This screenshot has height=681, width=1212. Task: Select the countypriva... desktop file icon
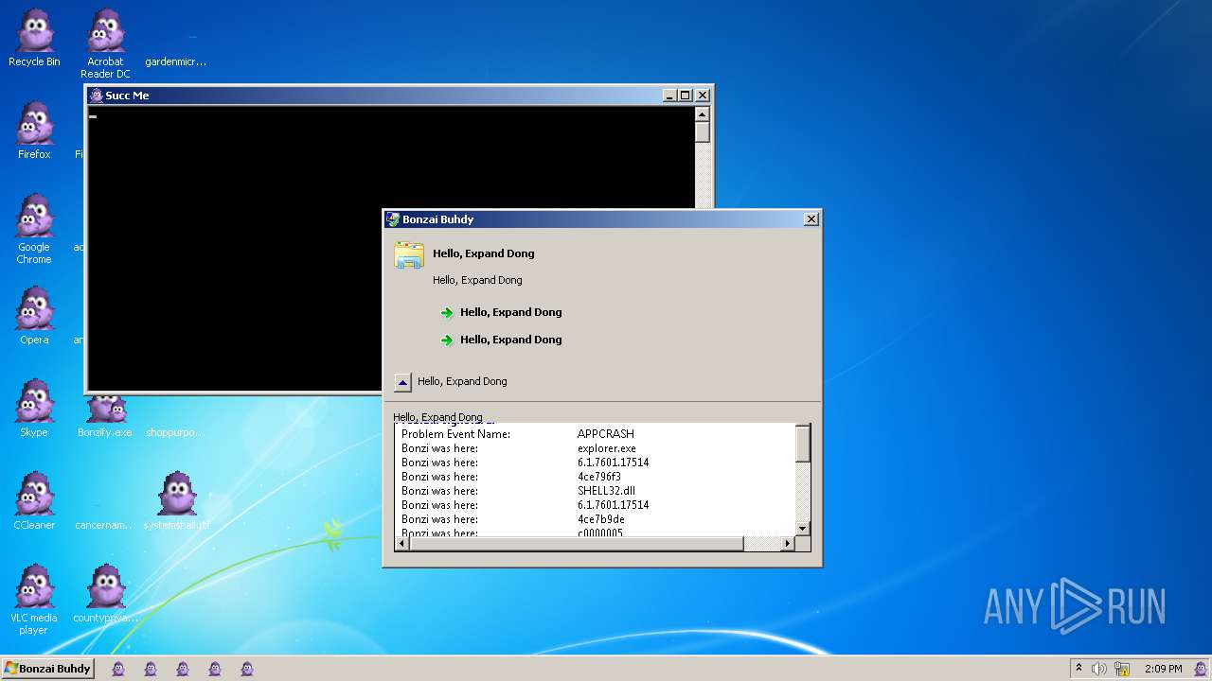(105, 594)
